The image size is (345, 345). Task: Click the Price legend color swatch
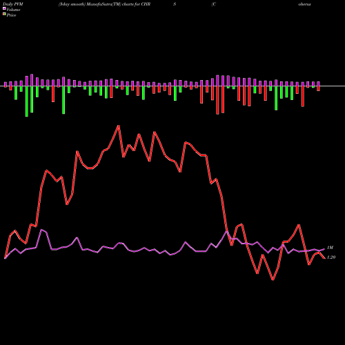[x=4, y=14]
